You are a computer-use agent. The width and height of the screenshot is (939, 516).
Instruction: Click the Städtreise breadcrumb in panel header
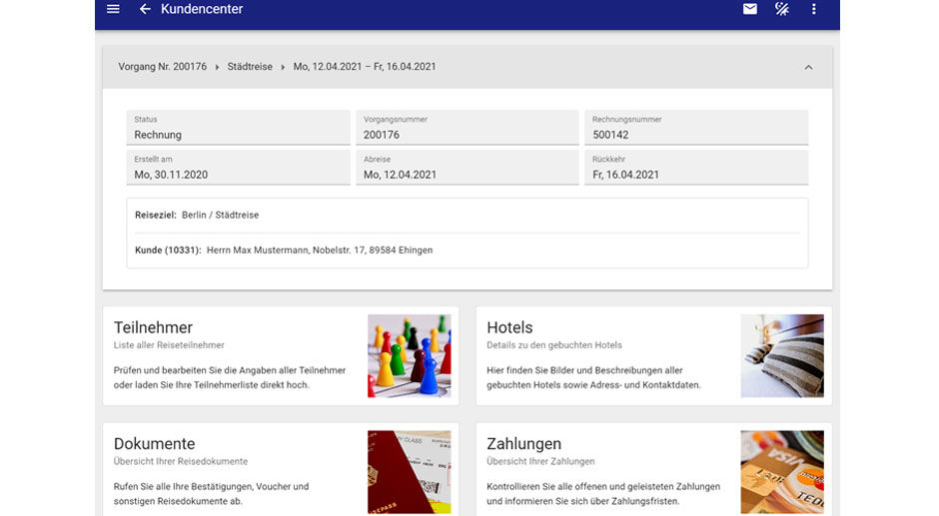pos(250,67)
